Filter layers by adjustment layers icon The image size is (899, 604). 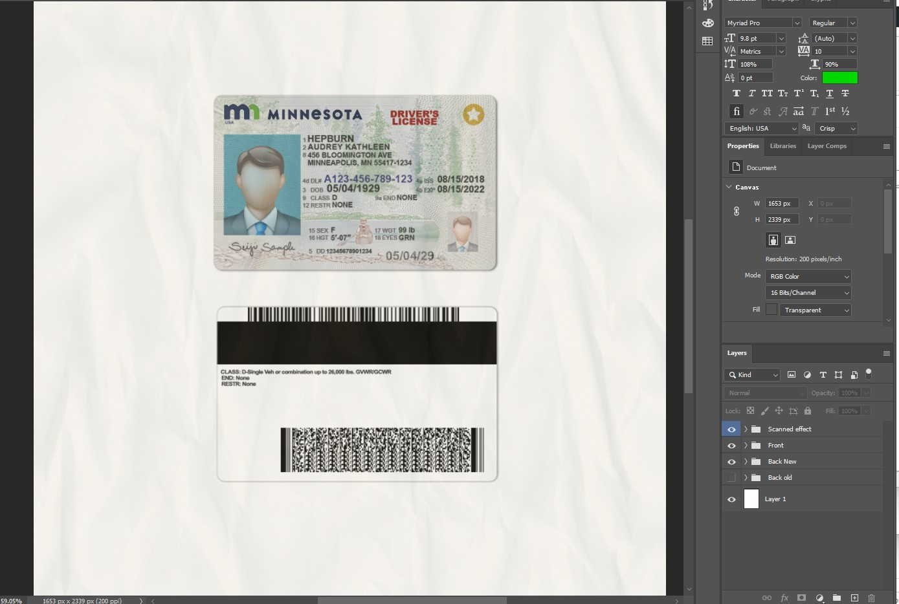[807, 374]
